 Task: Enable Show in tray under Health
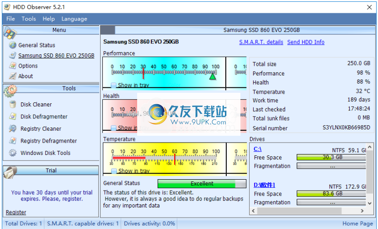click(113, 128)
